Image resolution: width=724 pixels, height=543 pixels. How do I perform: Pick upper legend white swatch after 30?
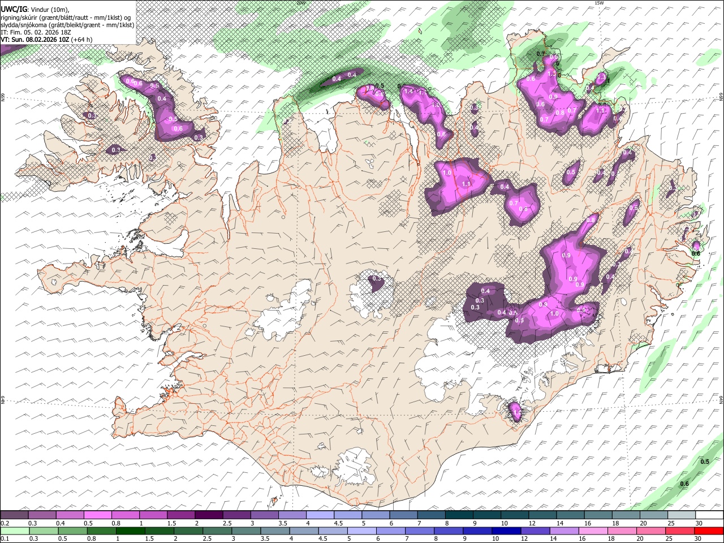[x=709, y=515]
